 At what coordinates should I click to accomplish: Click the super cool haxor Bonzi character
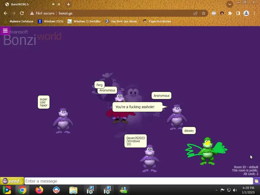point(63,121)
